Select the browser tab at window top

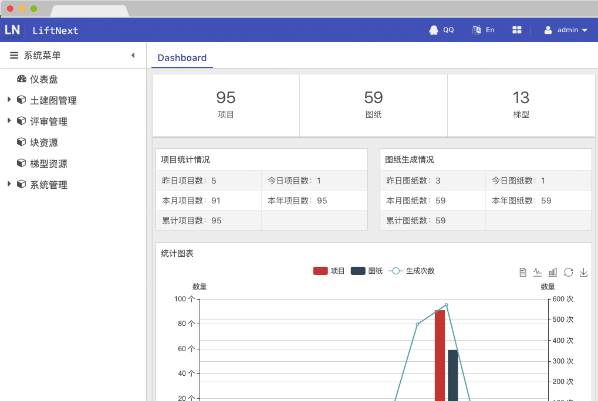tap(90, 11)
